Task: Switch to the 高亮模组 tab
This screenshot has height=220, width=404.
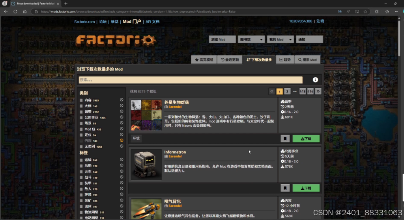Action: [204, 60]
